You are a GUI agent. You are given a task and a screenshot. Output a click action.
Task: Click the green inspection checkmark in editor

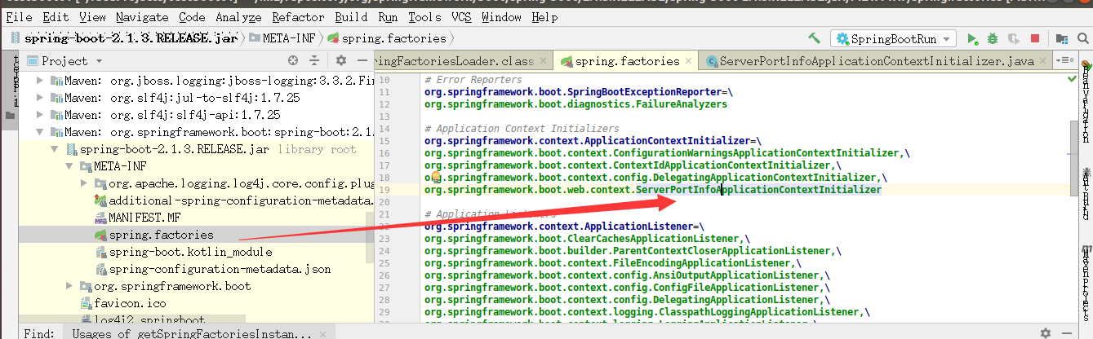coord(1072,79)
